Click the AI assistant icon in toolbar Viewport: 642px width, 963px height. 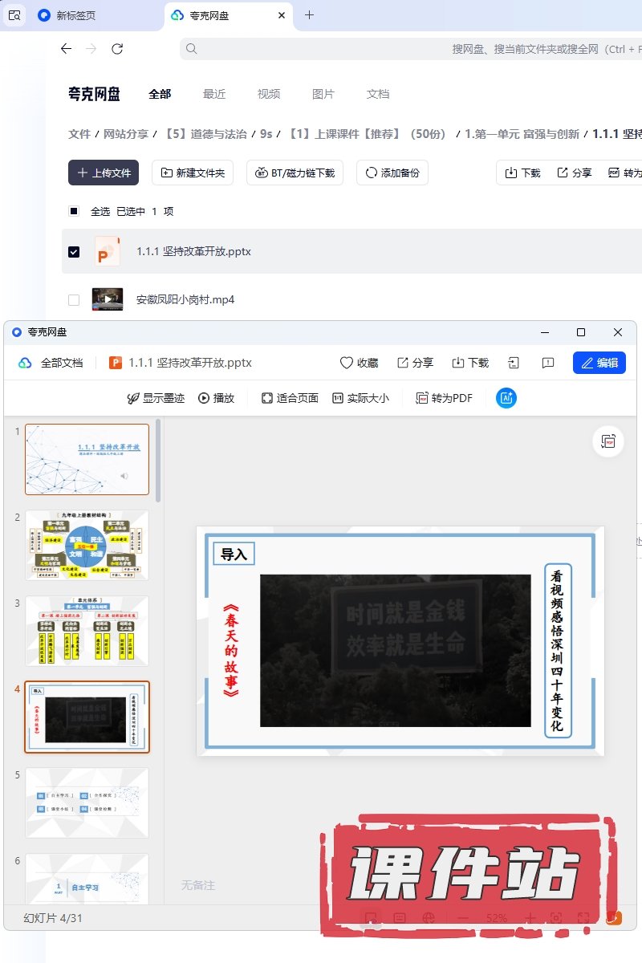pyautogui.click(x=506, y=398)
